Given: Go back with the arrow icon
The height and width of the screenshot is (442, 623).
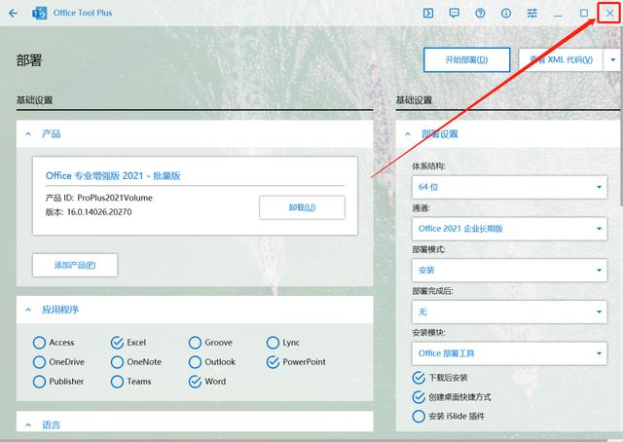Looking at the screenshot, I should point(13,13).
